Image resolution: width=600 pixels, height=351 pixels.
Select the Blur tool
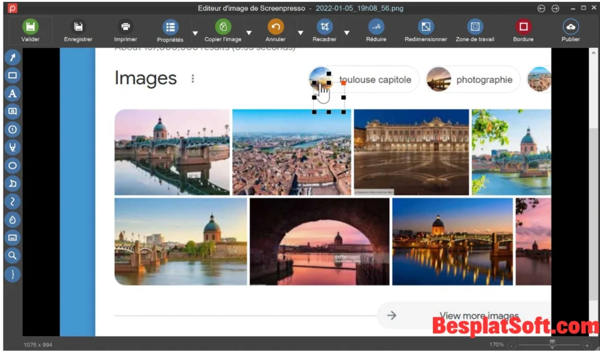pyautogui.click(x=12, y=219)
